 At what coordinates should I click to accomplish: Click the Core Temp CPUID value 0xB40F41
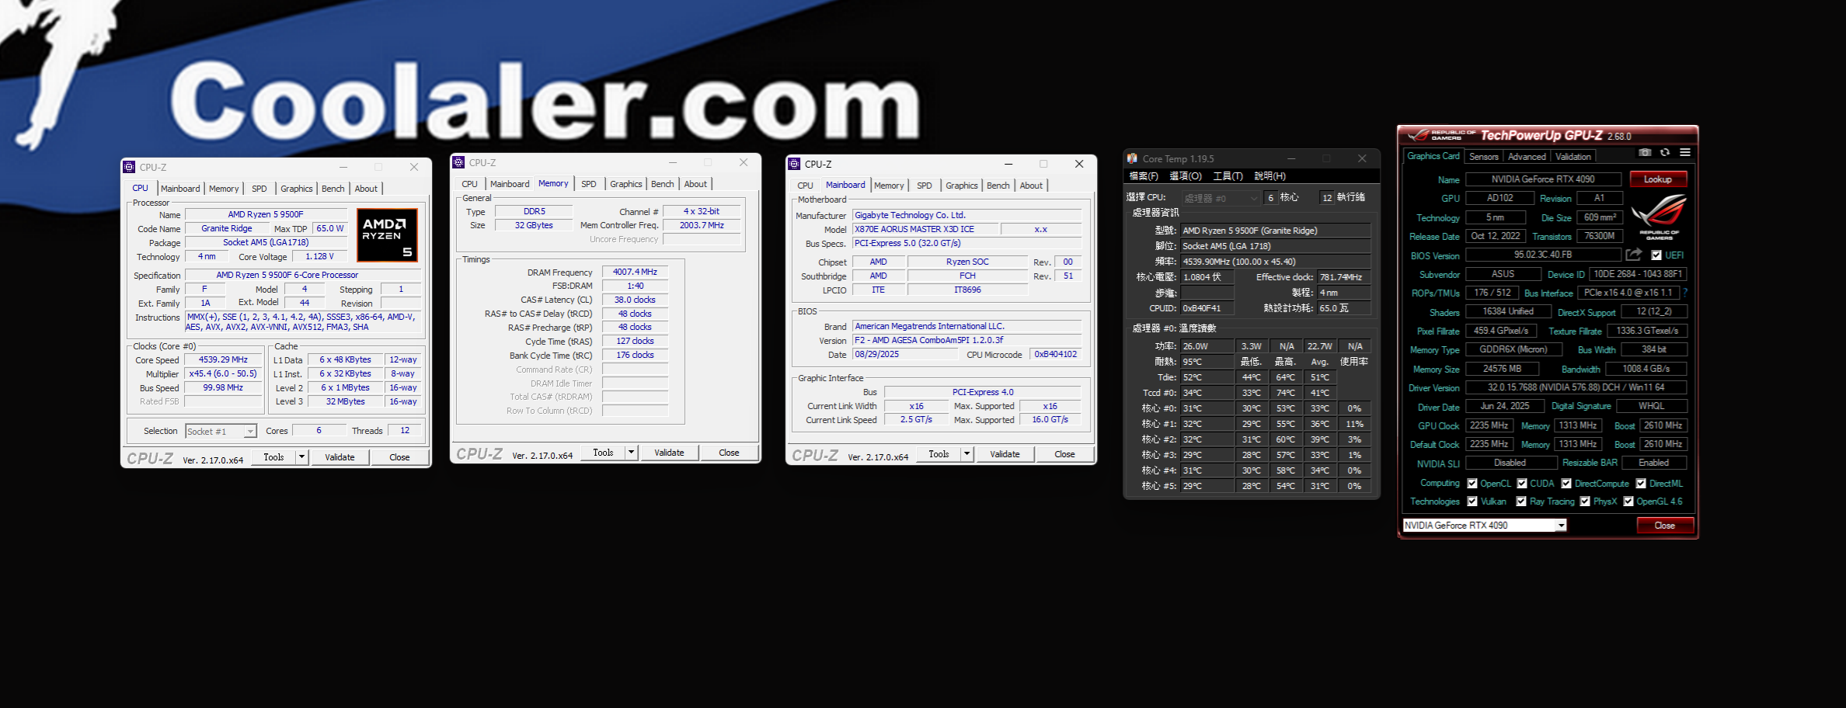pos(1207,308)
